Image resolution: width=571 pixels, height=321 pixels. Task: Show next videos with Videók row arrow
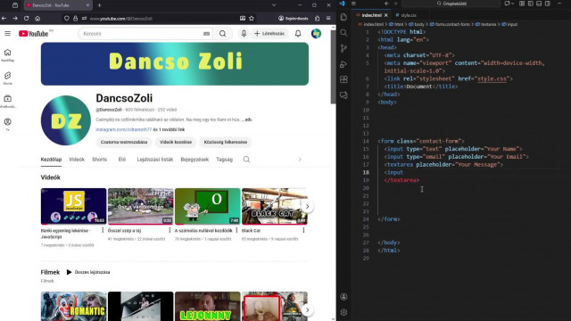pyautogui.click(x=307, y=207)
